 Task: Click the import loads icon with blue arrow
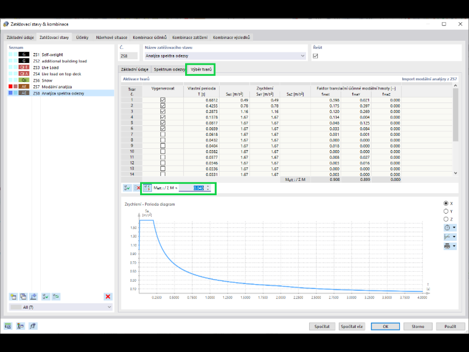[33, 296]
